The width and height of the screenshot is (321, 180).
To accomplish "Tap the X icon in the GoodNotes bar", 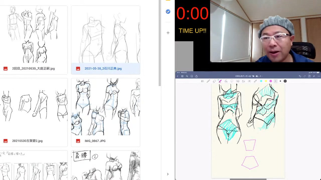I will [x=314, y=76].
